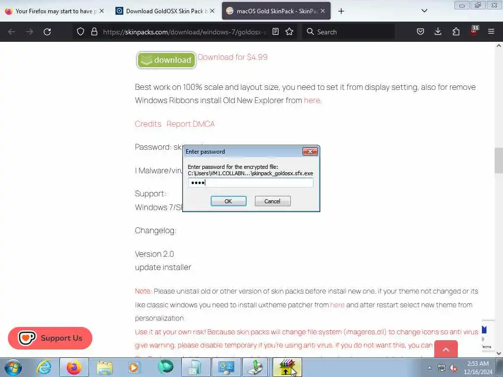Click the scrollbar down arrow
503x377 pixels.
tap(499, 353)
